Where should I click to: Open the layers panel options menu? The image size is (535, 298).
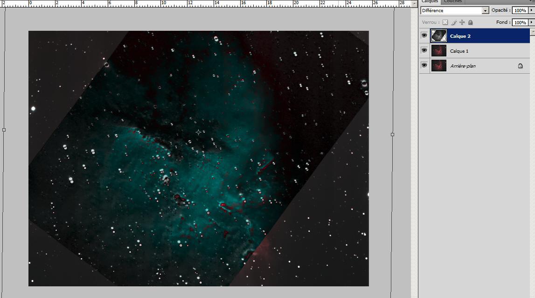[532, 1]
